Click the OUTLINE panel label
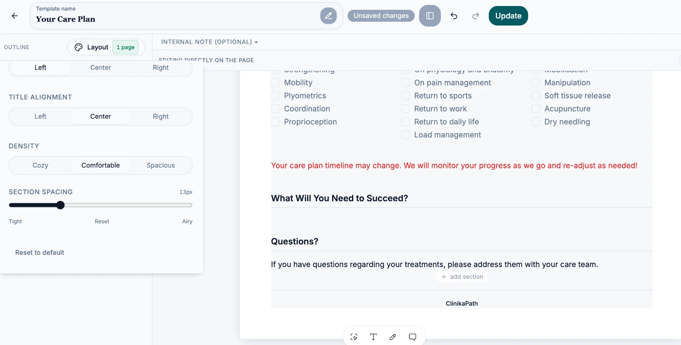 [17, 47]
